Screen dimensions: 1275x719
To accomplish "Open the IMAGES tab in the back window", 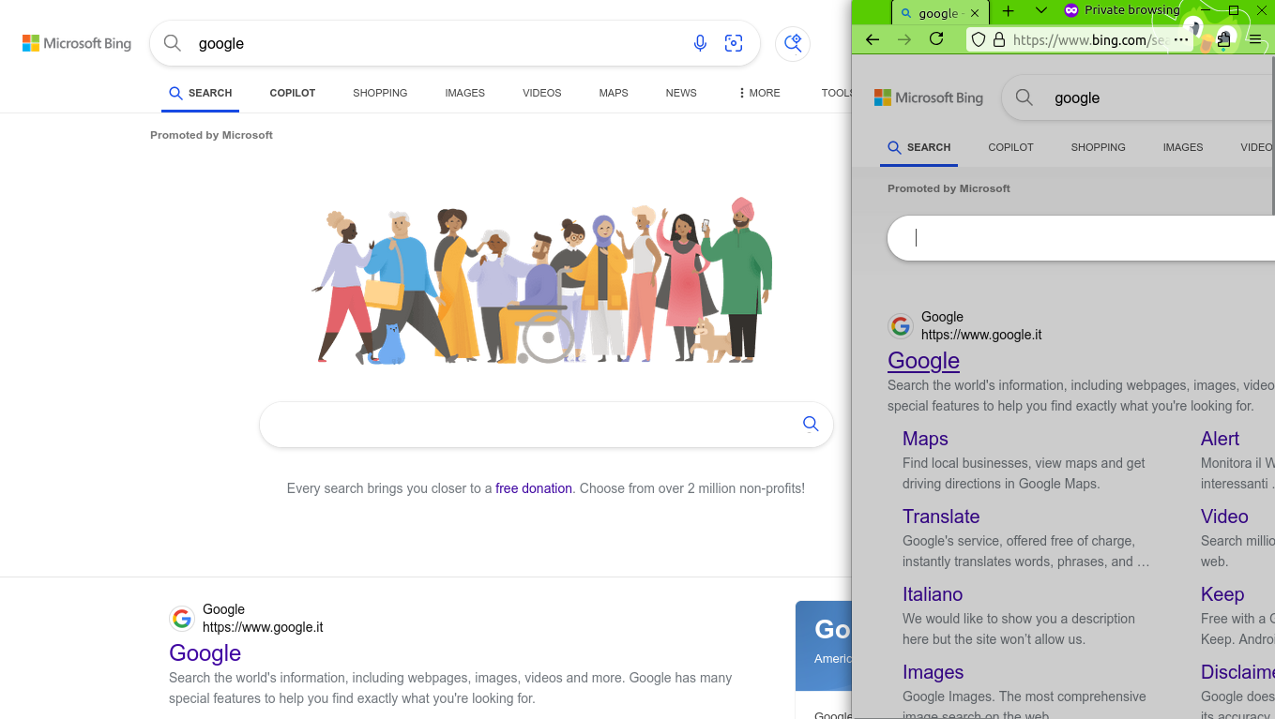I will tap(465, 93).
